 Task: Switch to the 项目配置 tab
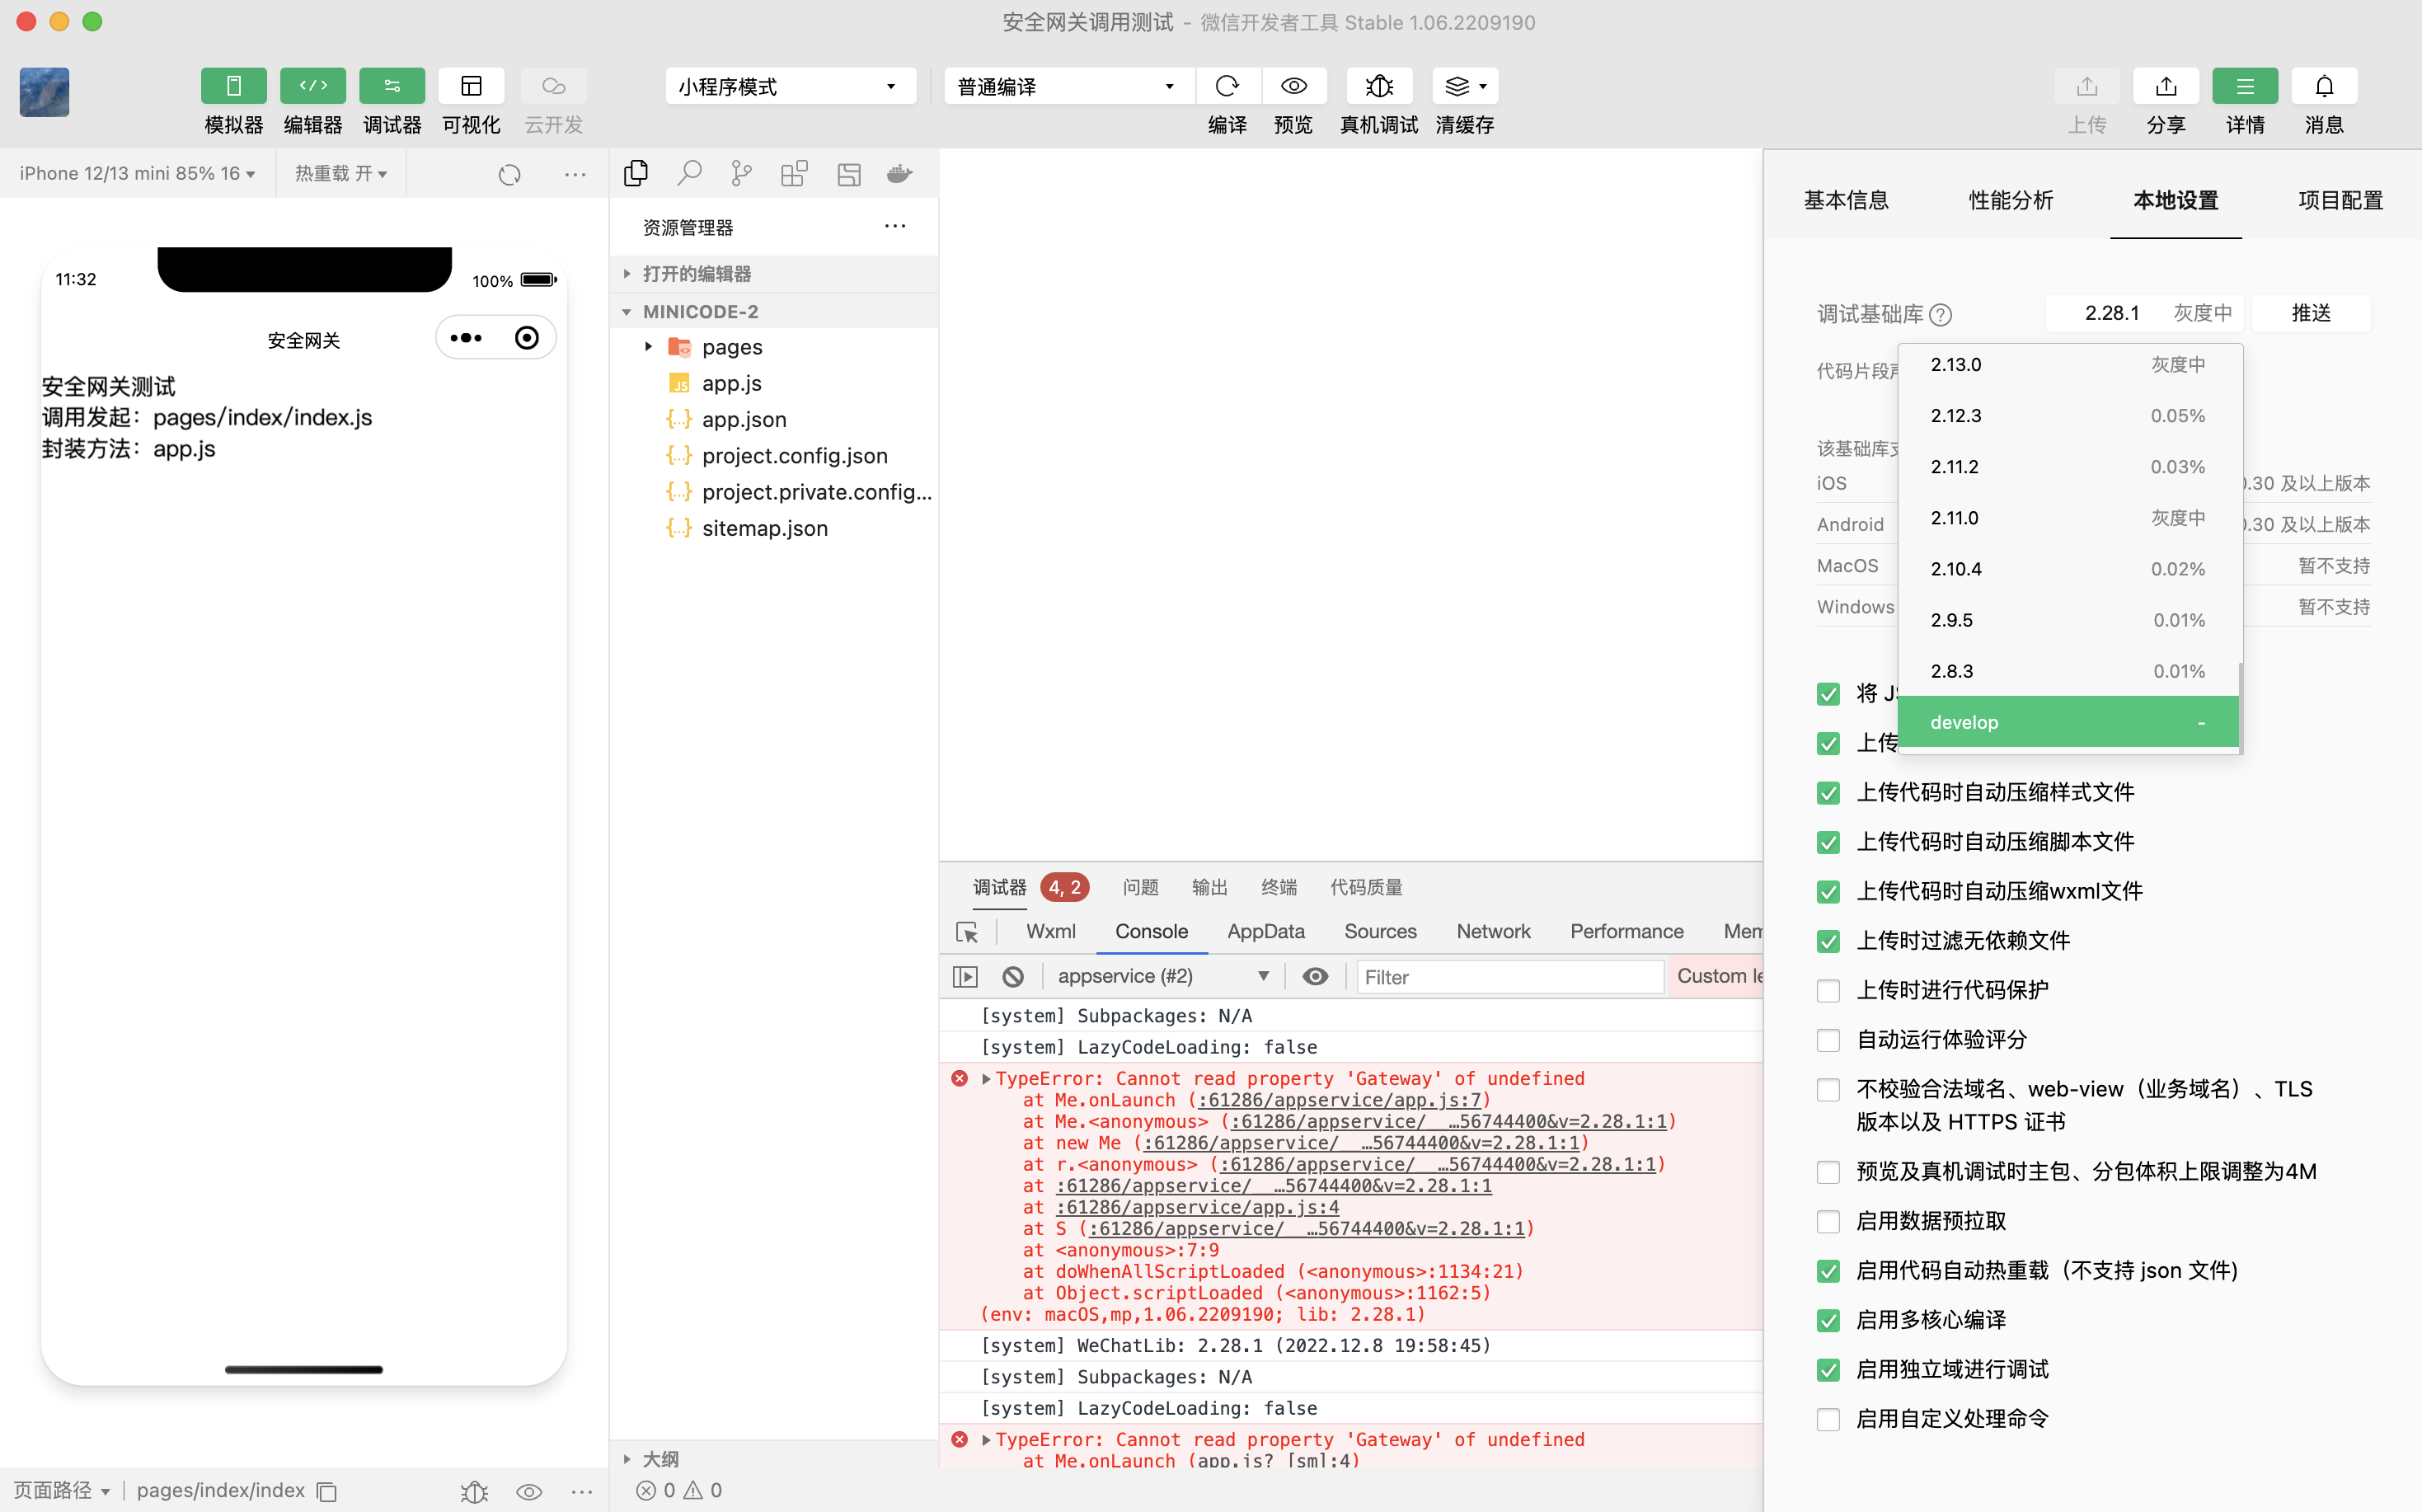[x=2339, y=200]
